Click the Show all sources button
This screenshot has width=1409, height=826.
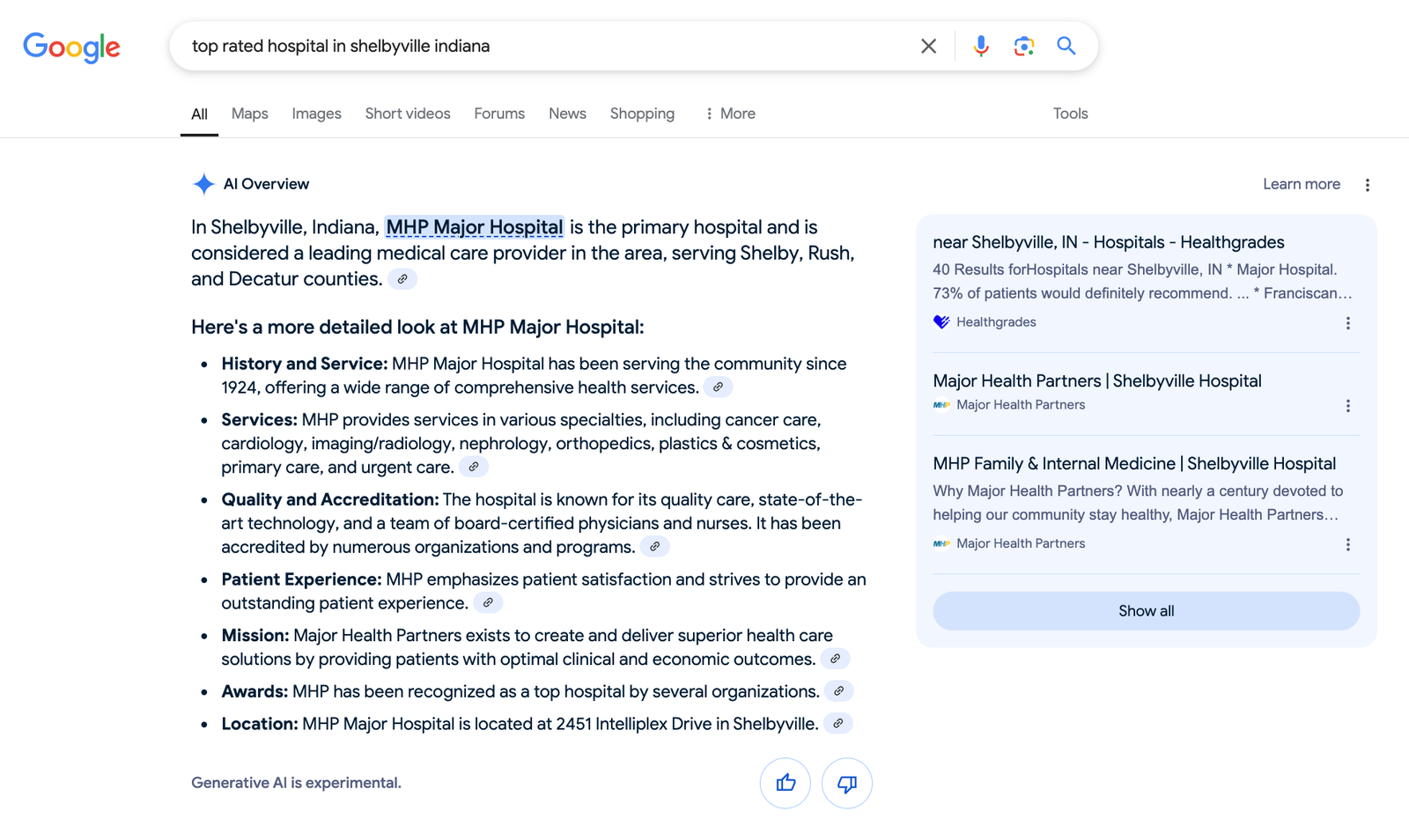pyautogui.click(x=1146, y=611)
